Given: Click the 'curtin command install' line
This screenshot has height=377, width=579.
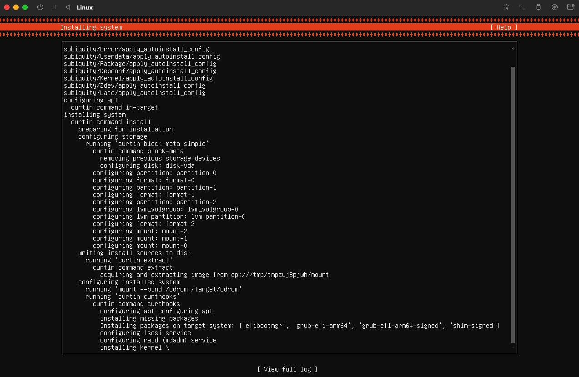Looking at the screenshot, I should coord(111,122).
